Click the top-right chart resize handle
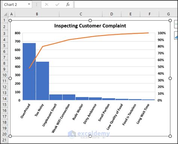 point(170,21)
